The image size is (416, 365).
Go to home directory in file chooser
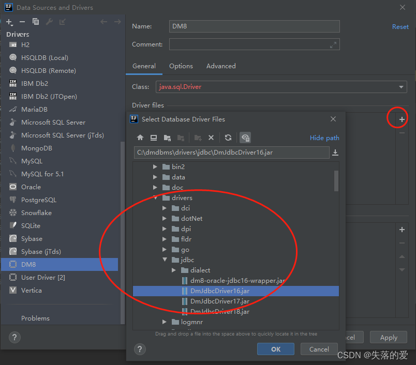click(140, 138)
